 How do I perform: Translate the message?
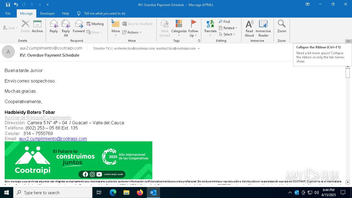point(210,28)
